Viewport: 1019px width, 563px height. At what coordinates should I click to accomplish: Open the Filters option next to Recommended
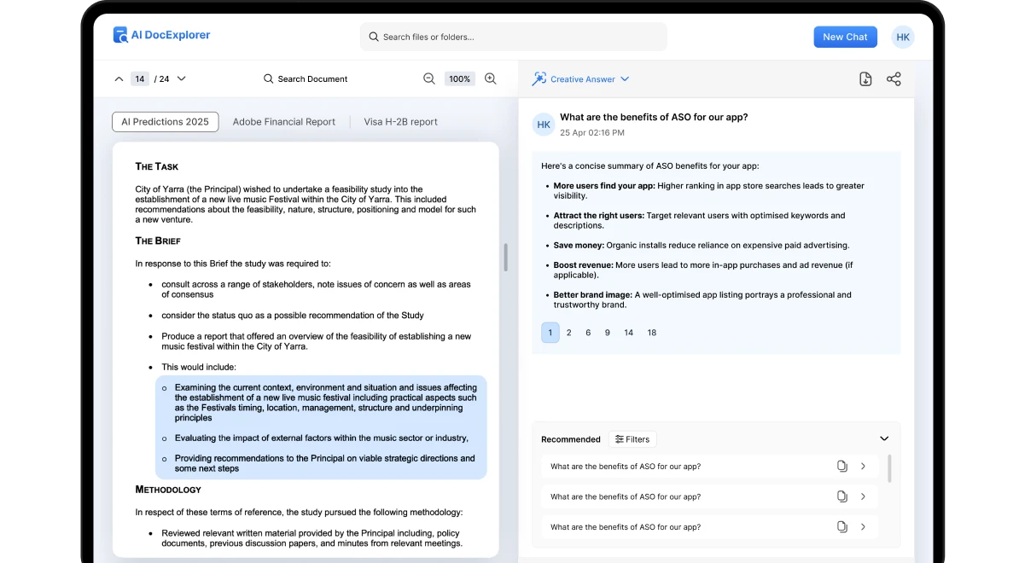click(632, 438)
